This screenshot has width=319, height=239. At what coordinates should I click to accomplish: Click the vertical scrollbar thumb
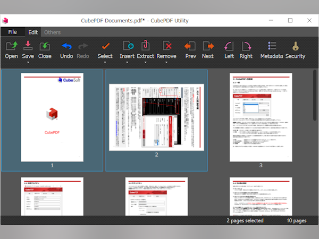[315, 95]
